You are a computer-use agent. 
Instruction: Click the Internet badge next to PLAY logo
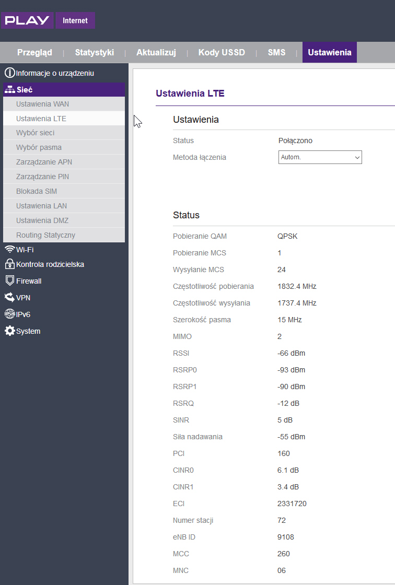tap(75, 20)
